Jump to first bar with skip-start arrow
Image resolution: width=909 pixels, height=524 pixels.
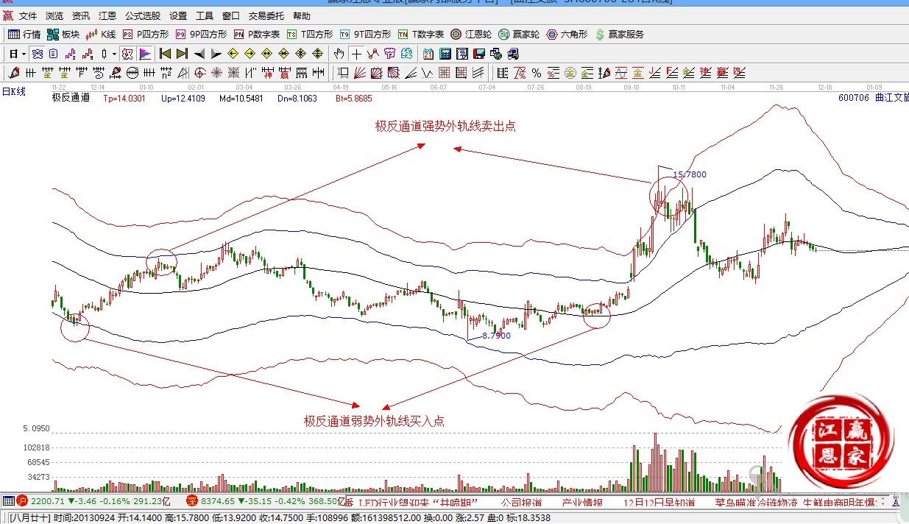tap(165, 54)
